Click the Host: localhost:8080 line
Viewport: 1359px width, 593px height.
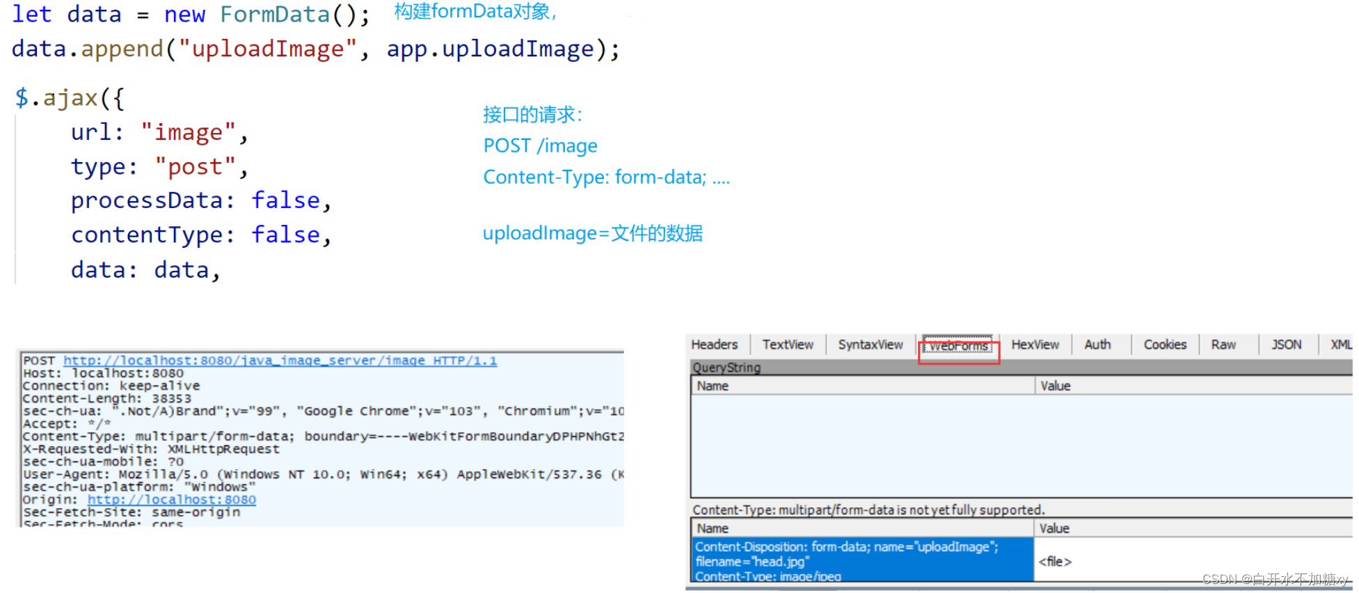point(103,373)
